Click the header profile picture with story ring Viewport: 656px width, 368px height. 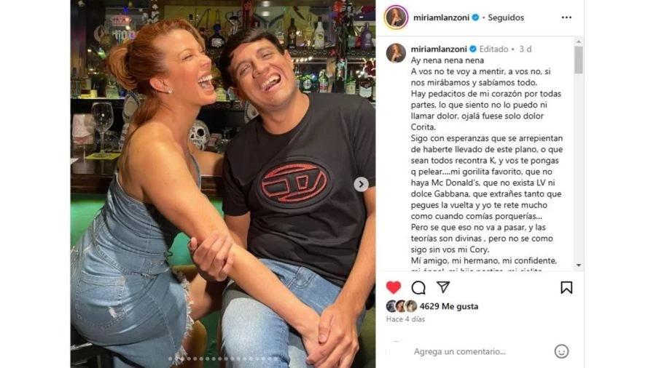(x=396, y=17)
